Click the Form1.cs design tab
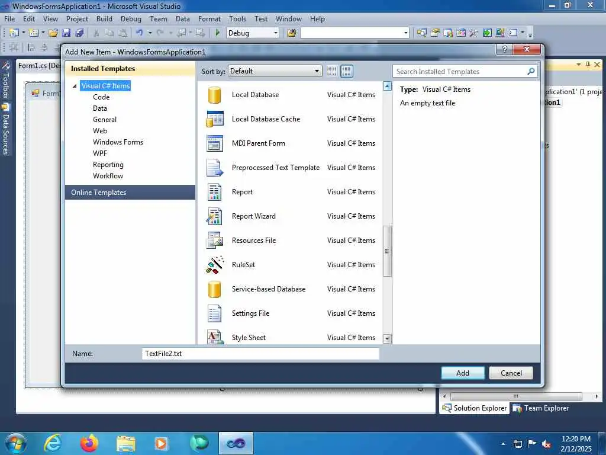606x455 pixels. (x=39, y=66)
